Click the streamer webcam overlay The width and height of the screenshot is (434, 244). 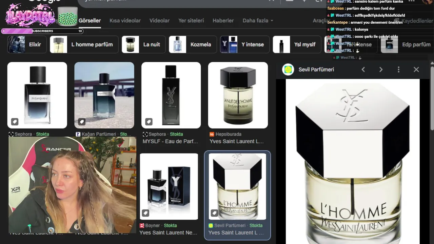[x=72, y=185]
